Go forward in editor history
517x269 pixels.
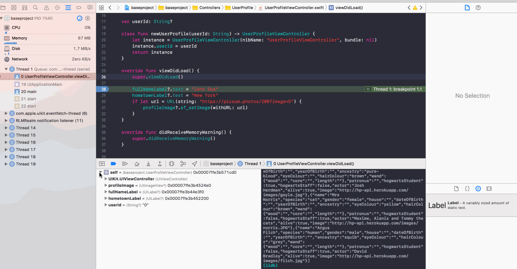pos(118,8)
